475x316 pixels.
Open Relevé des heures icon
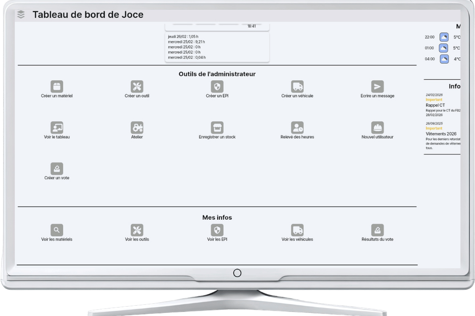pos(297,127)
